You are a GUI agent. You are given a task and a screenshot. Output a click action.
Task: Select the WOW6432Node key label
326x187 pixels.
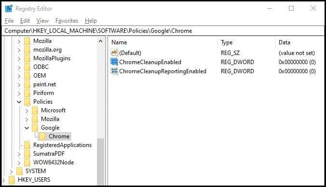(54, 162)
